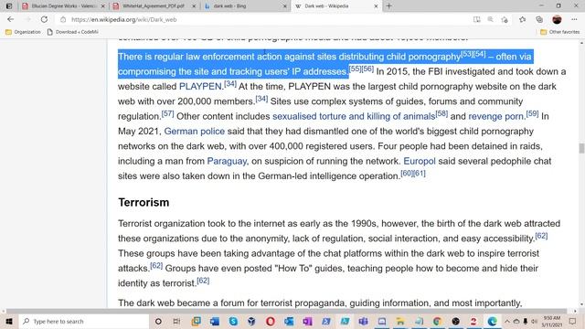The width and height of the screenshot is (585, 329).
Task: Open citation [60] reference
Action: 407,173
